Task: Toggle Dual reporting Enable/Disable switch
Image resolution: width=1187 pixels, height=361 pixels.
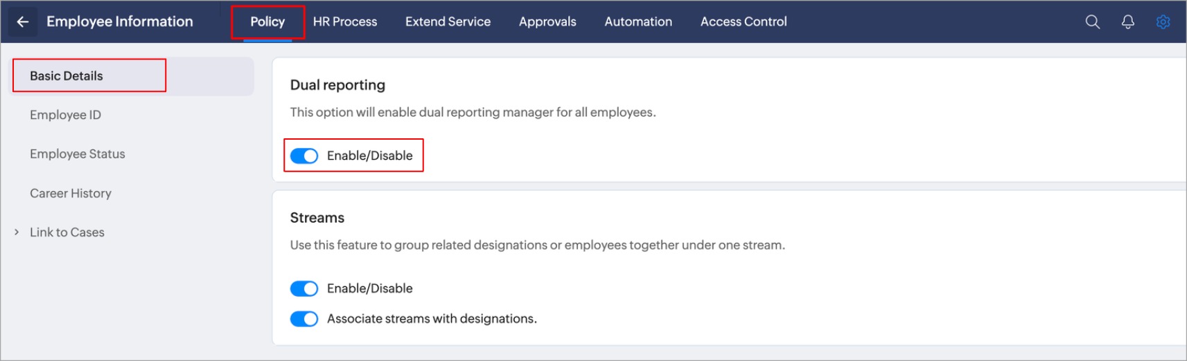Action: pyautogui.click(x=304, y=156)
